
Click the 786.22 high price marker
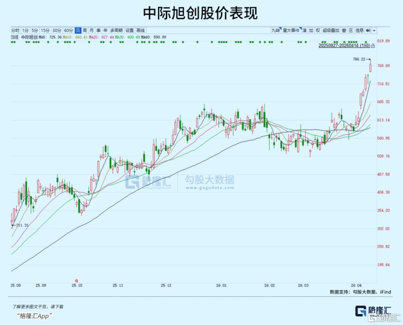[x=359, y=59]
